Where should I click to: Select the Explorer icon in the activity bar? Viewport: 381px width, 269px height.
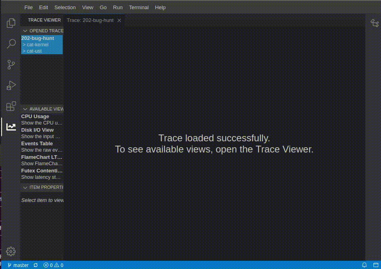pos(11,23)
